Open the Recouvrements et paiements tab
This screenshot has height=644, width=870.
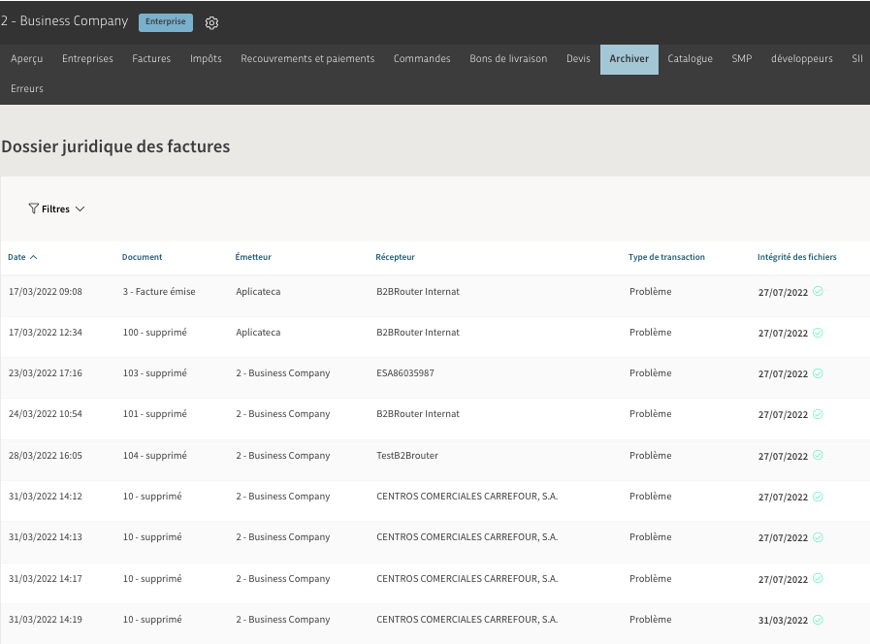pos(307,58)
